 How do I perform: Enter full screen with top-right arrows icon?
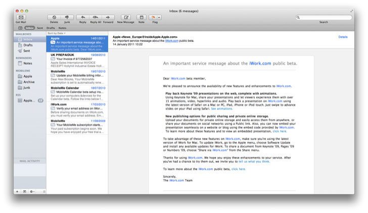tap(352, 11)
